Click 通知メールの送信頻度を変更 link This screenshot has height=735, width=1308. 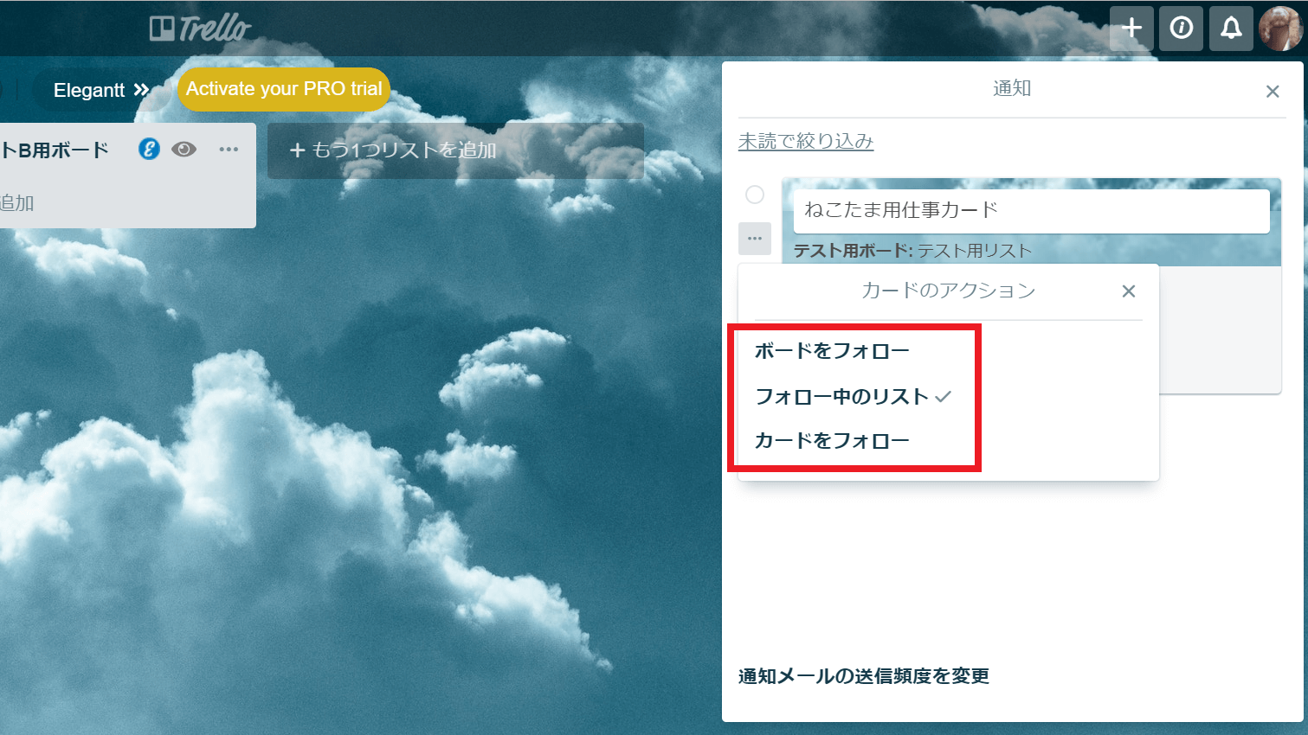pyautogui.click(x=864, y=676)
